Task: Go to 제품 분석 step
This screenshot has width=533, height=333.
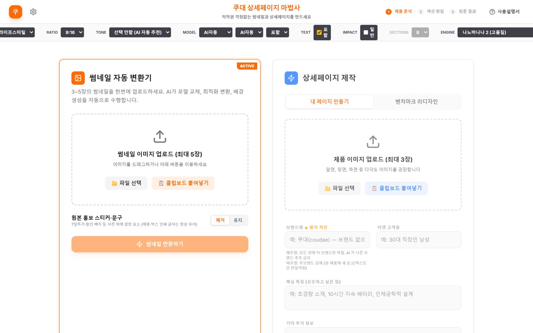Action: (x=403, y=12)
